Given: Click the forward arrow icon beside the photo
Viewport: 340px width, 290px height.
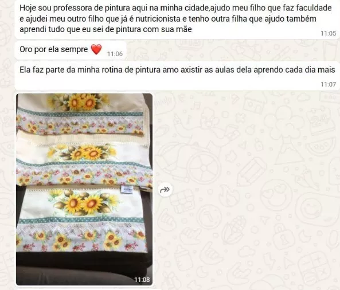Looking at the screenshot, I should click(x=165, y=190).
